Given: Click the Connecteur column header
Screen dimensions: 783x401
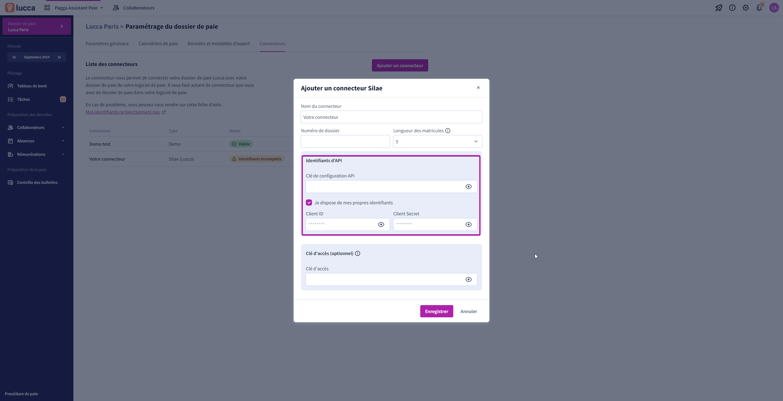Looking at the screenshot, I should click(x=100, y=131).
